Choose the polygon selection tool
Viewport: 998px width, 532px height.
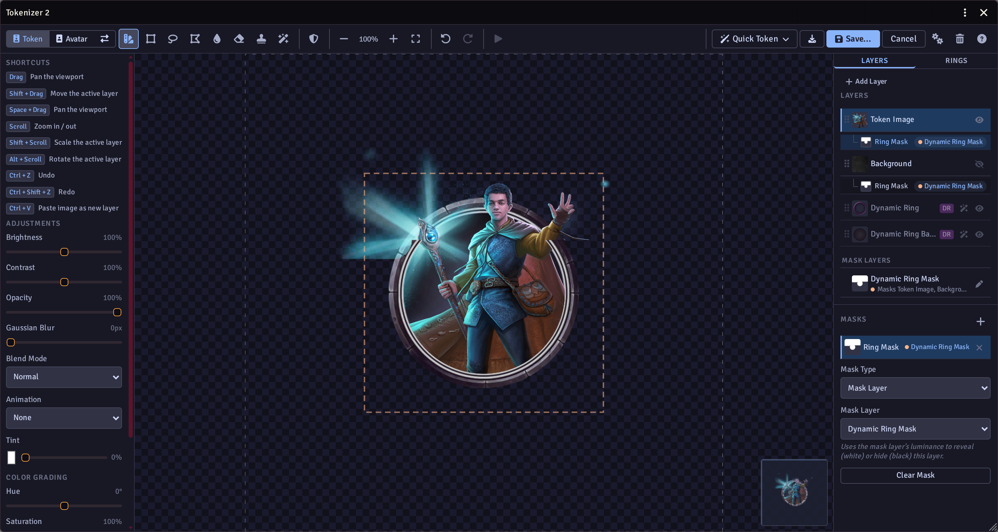point(195,39)
